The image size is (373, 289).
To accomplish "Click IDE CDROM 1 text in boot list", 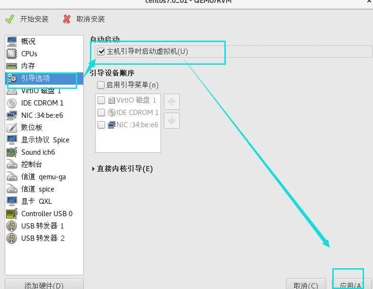I will (x=137, y=113).
